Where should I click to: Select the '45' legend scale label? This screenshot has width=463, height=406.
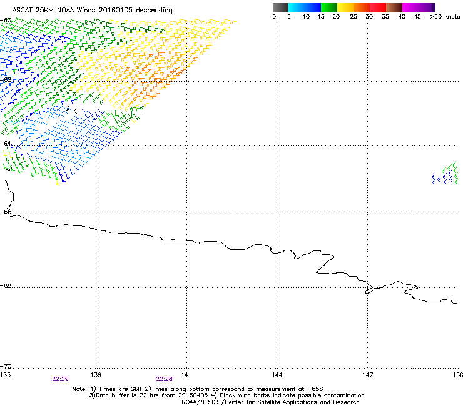417,17
